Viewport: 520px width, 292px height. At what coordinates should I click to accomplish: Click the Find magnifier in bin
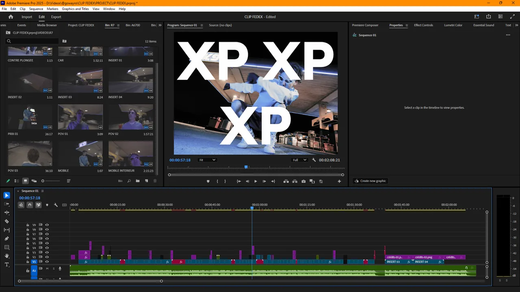129,181
